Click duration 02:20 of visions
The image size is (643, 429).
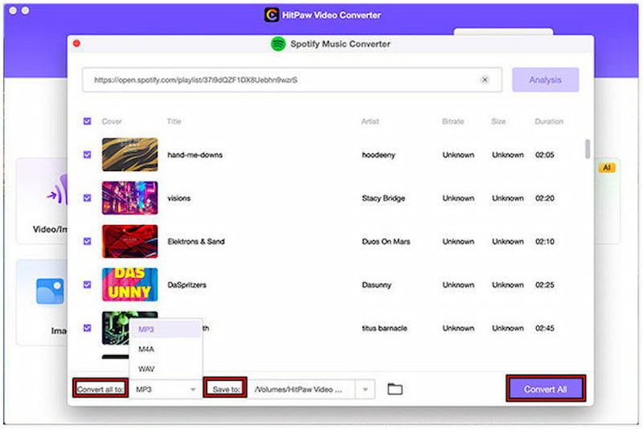(x=545, y=198)
